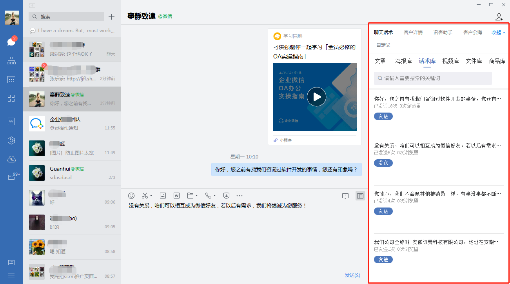Select the 海报库 tab
Image resolution: width=510 pixels, height=284 pixels.
(x=403, y=61)
